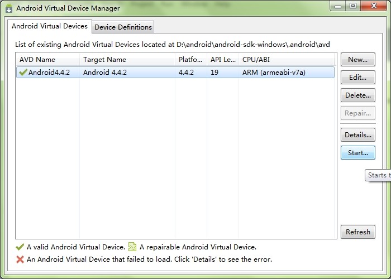Click the 'Android 4.4.2' target name cell
The height and width of the screenshot is (279, 391).
[105, 73]
